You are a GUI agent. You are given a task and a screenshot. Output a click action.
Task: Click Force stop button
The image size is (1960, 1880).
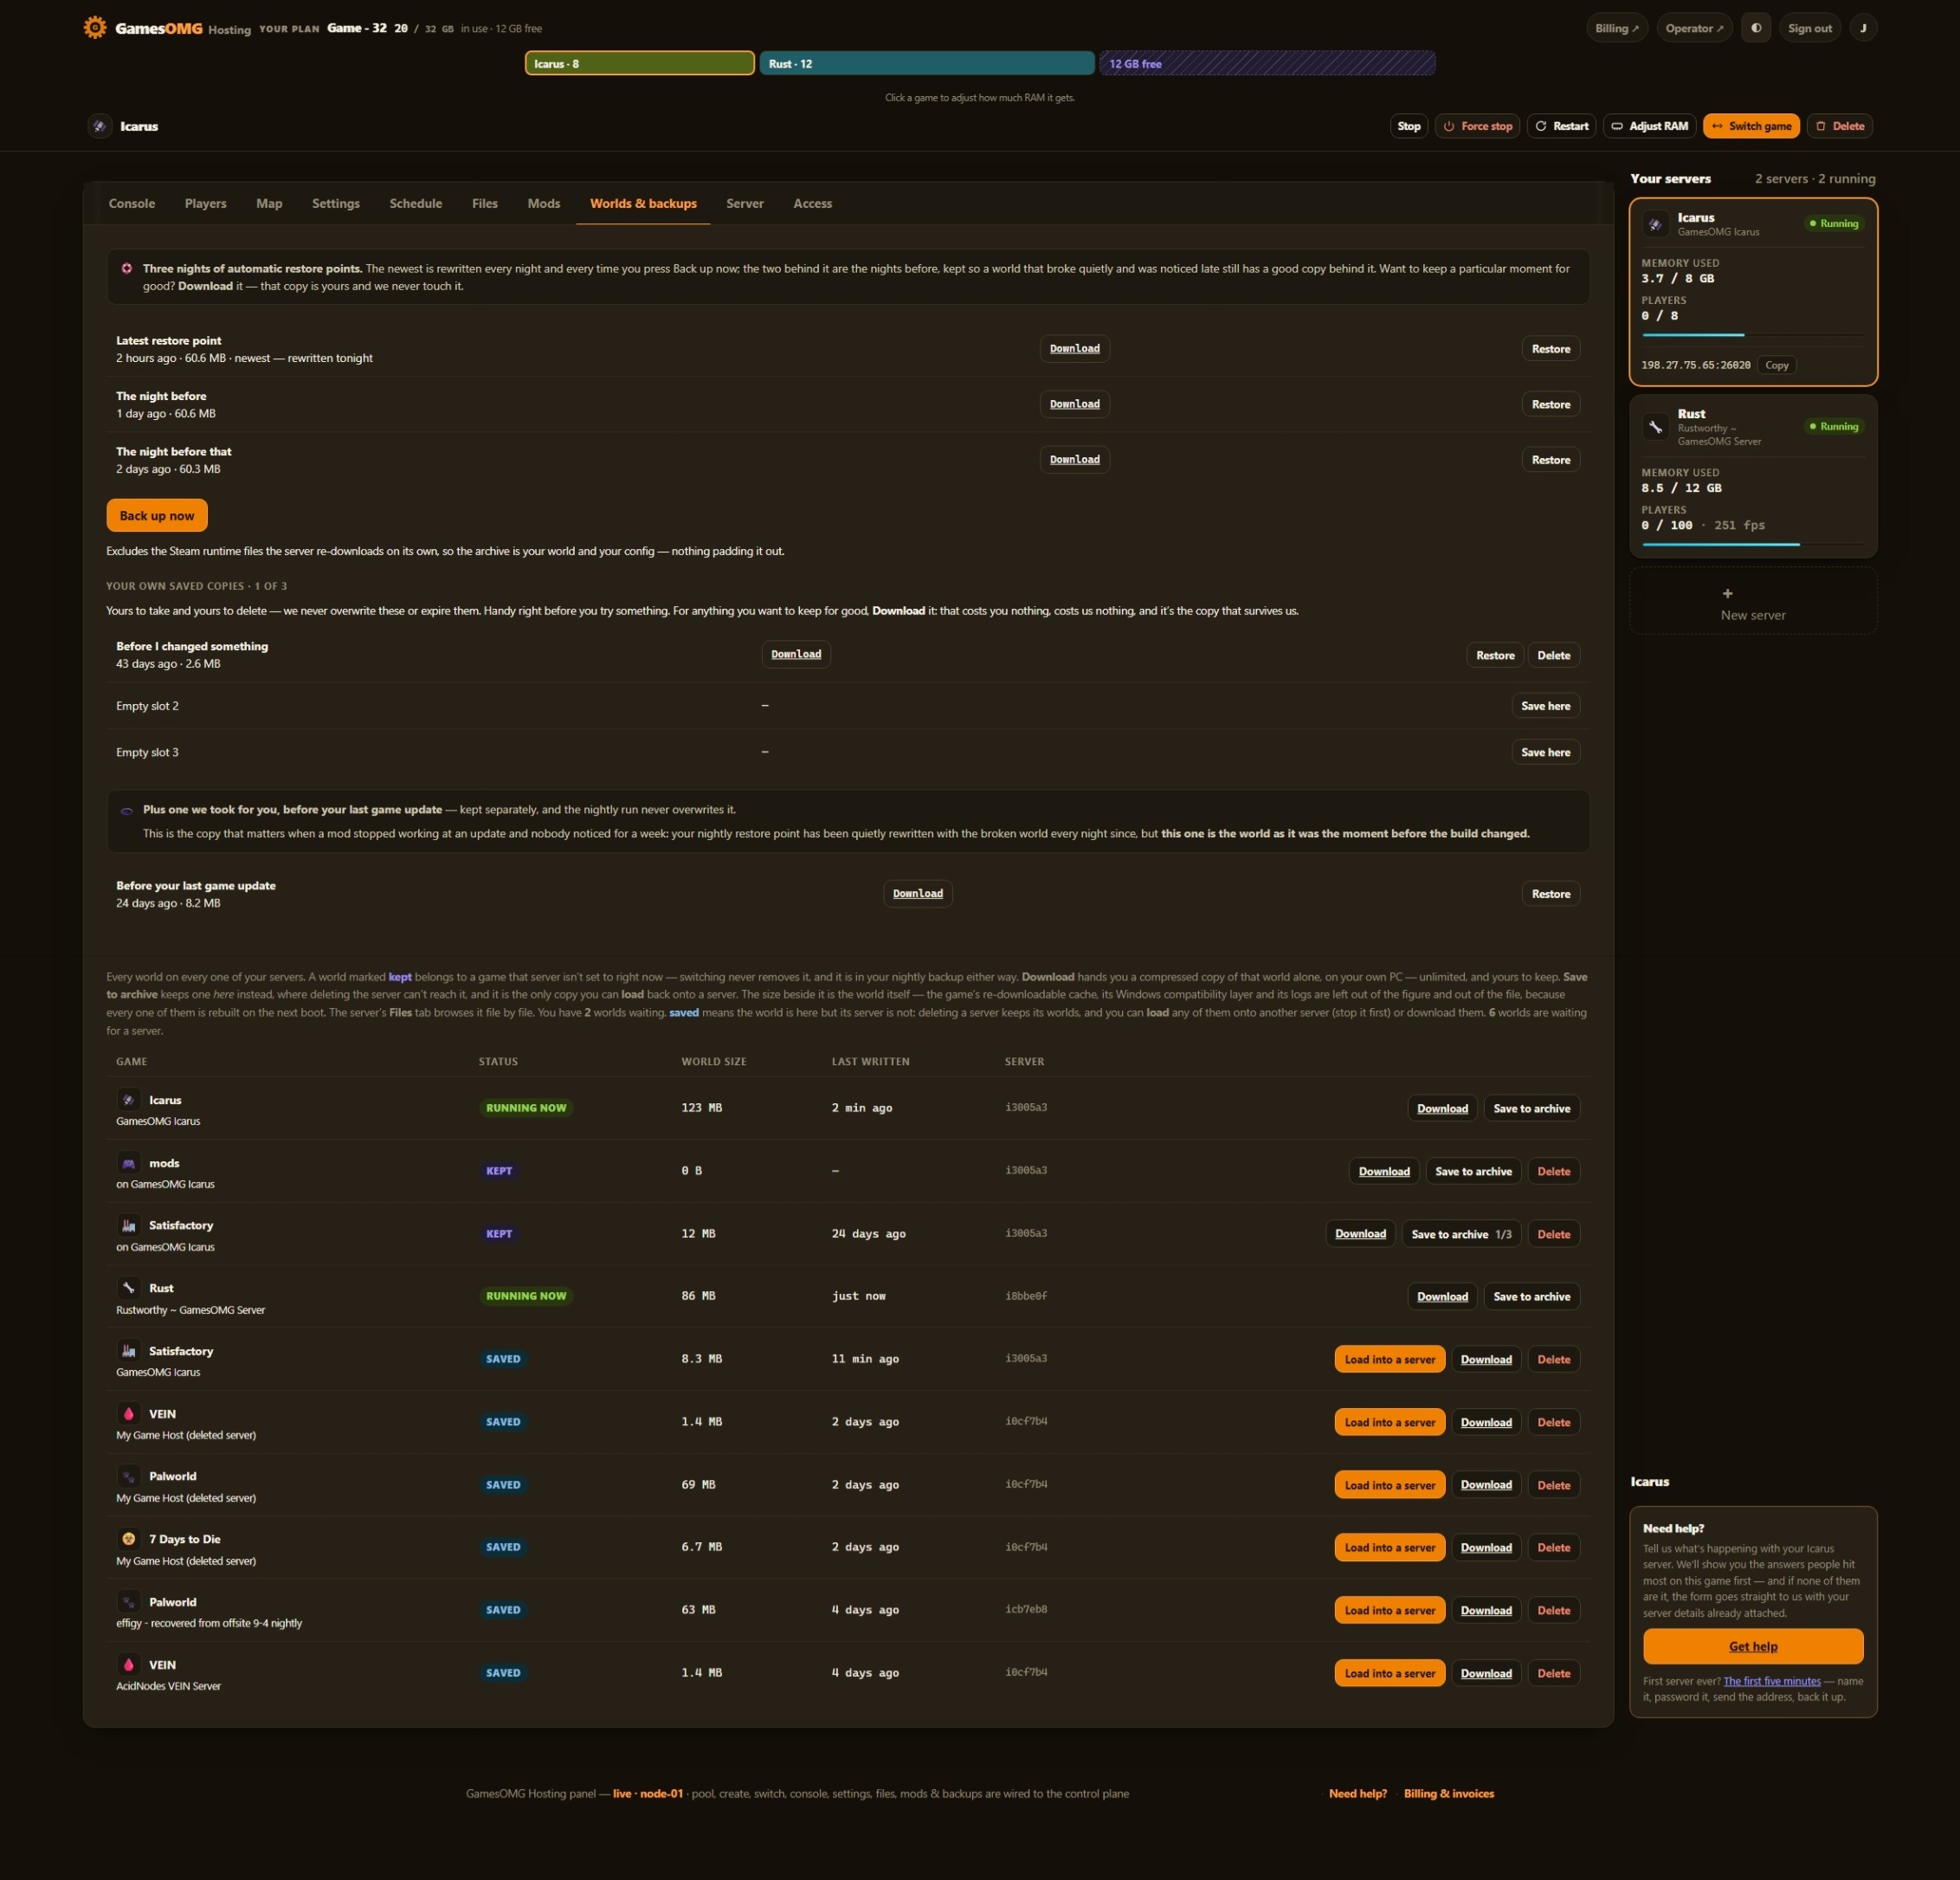click(x=1477, y=126)
